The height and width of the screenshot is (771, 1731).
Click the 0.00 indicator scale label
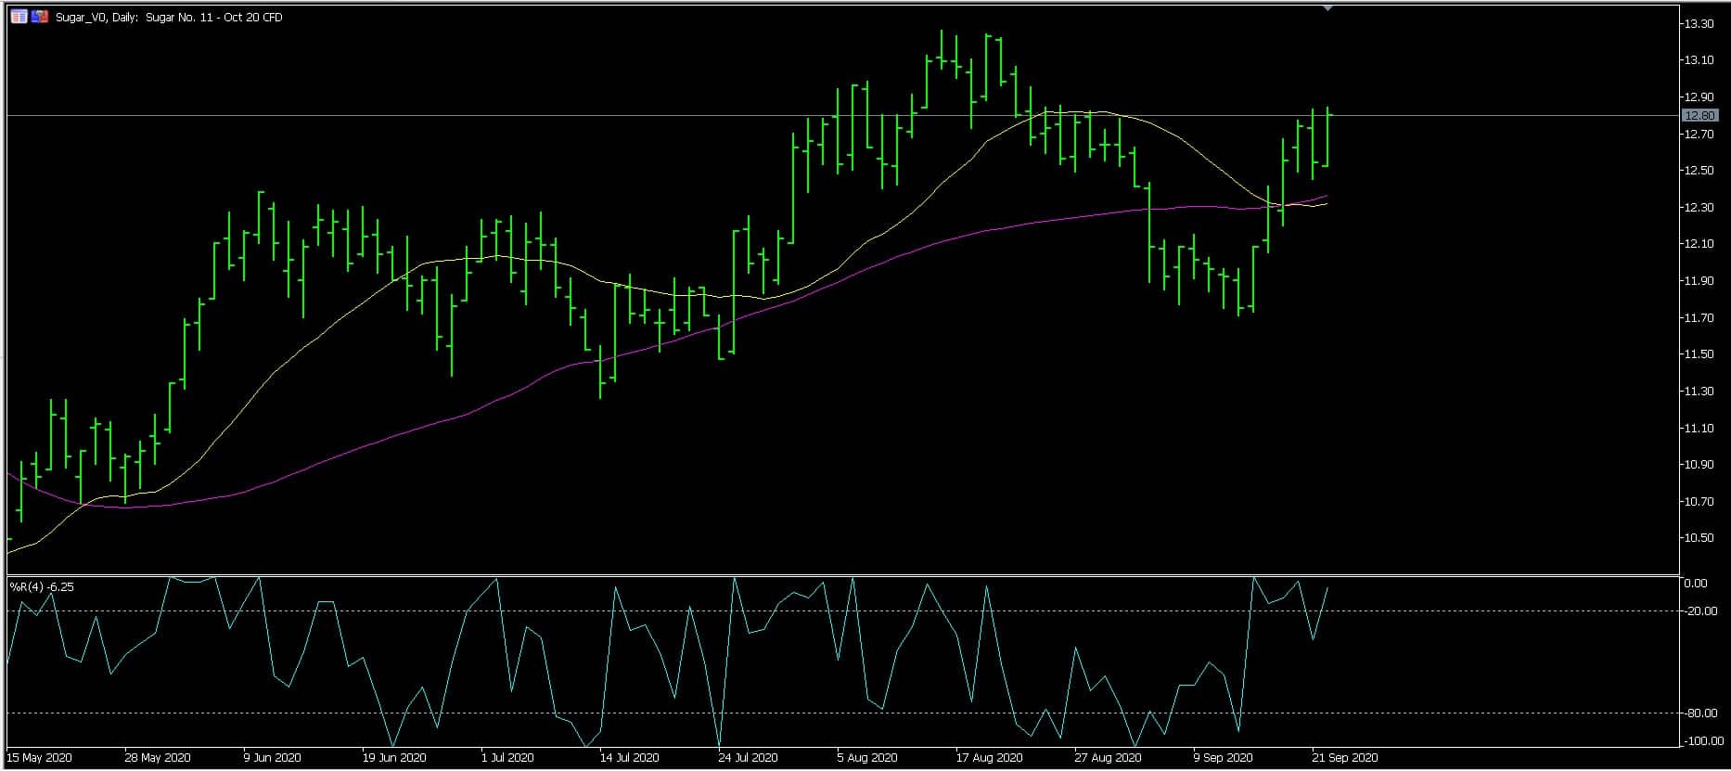point(1696,584)
